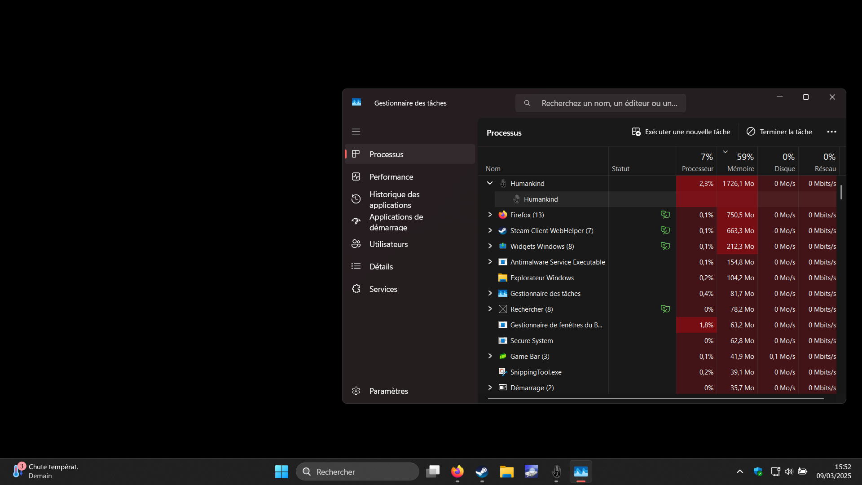Expand the Game Bar (3) group
Viewport: 862px width, 485px height.
pos(490,357)
